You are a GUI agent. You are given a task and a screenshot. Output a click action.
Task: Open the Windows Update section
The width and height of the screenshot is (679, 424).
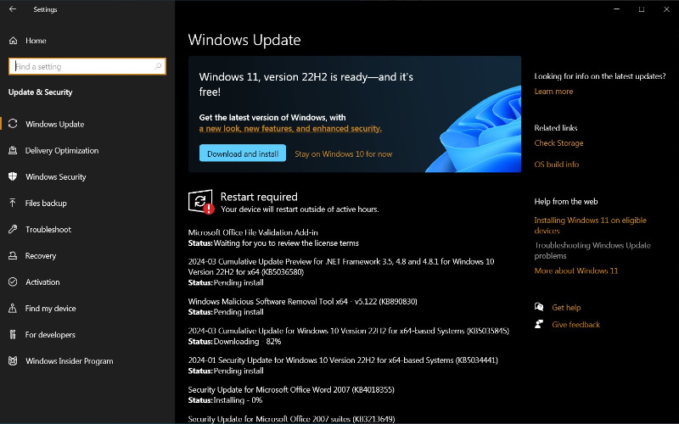[54, 124]
